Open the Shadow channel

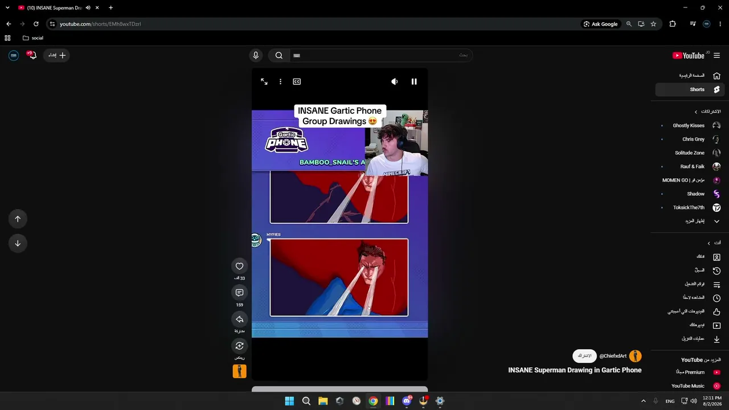[689, 194]
